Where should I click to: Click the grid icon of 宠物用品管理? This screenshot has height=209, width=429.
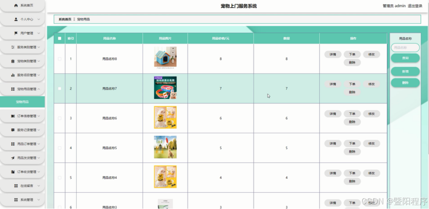tap(12, 89)
